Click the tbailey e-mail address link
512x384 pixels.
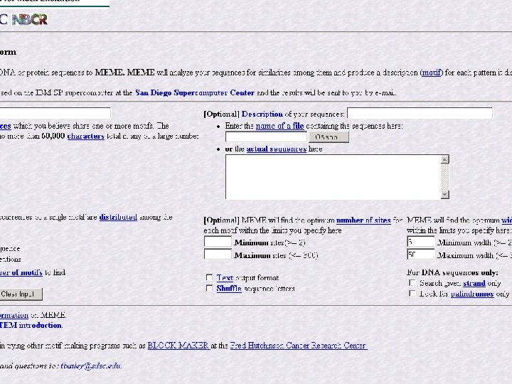91,366
